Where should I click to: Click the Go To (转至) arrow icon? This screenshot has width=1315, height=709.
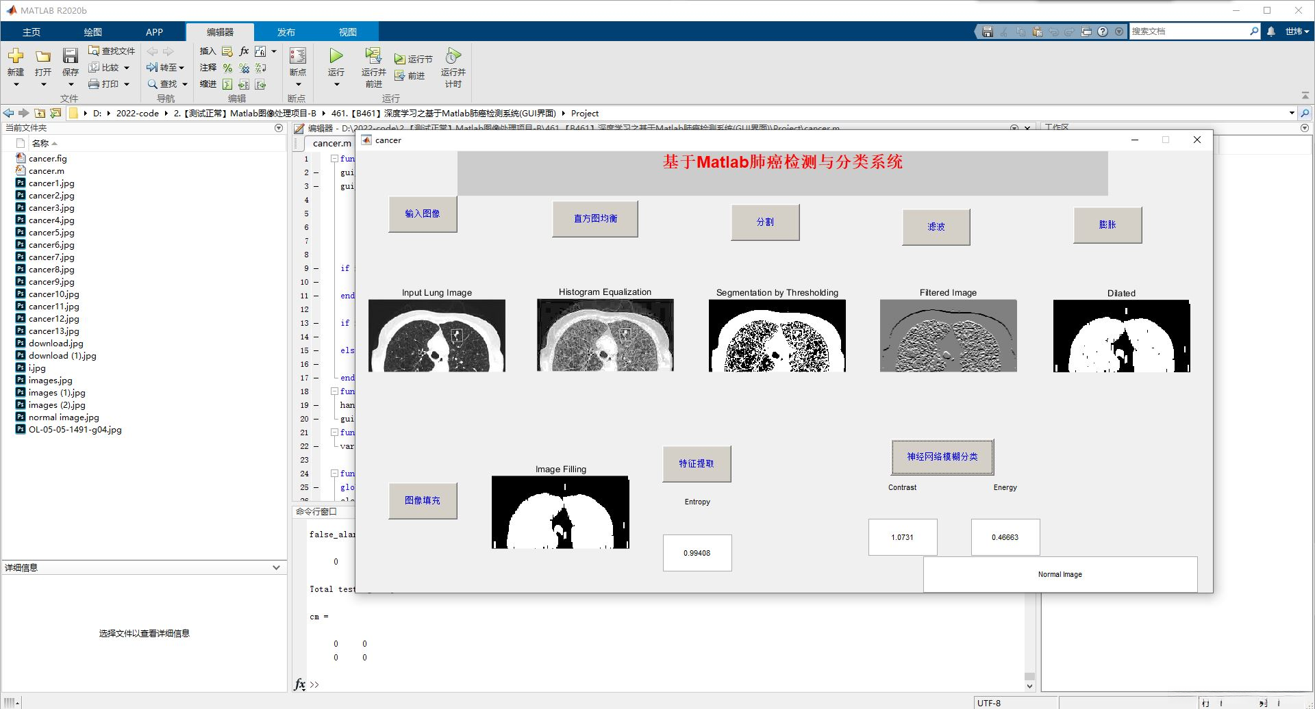tap(152, 67)
